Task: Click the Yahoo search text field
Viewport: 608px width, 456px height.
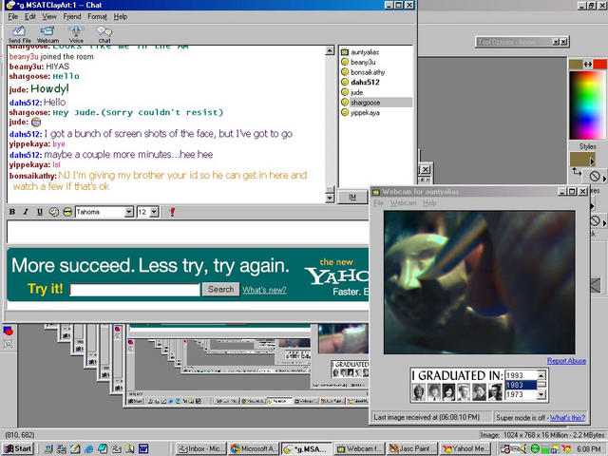Action: coord(135,290)
